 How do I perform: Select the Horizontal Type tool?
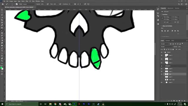point(2,51)
